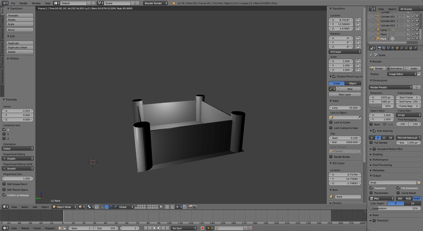Open the Render Layers properties icon
Viewport: 423px width, 231px height.
point(384,48)
